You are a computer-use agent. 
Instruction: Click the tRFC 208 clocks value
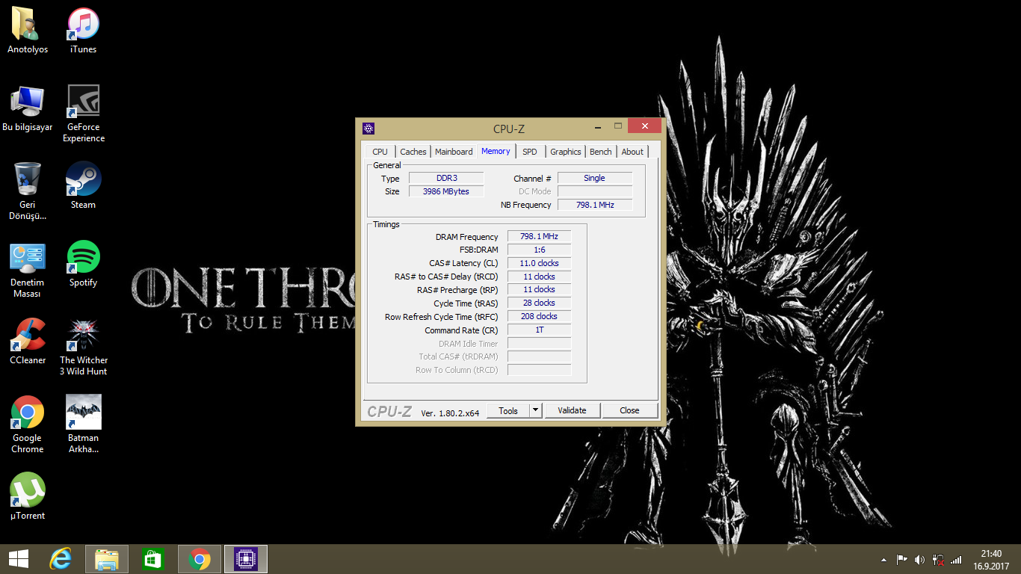click(540, 316)
